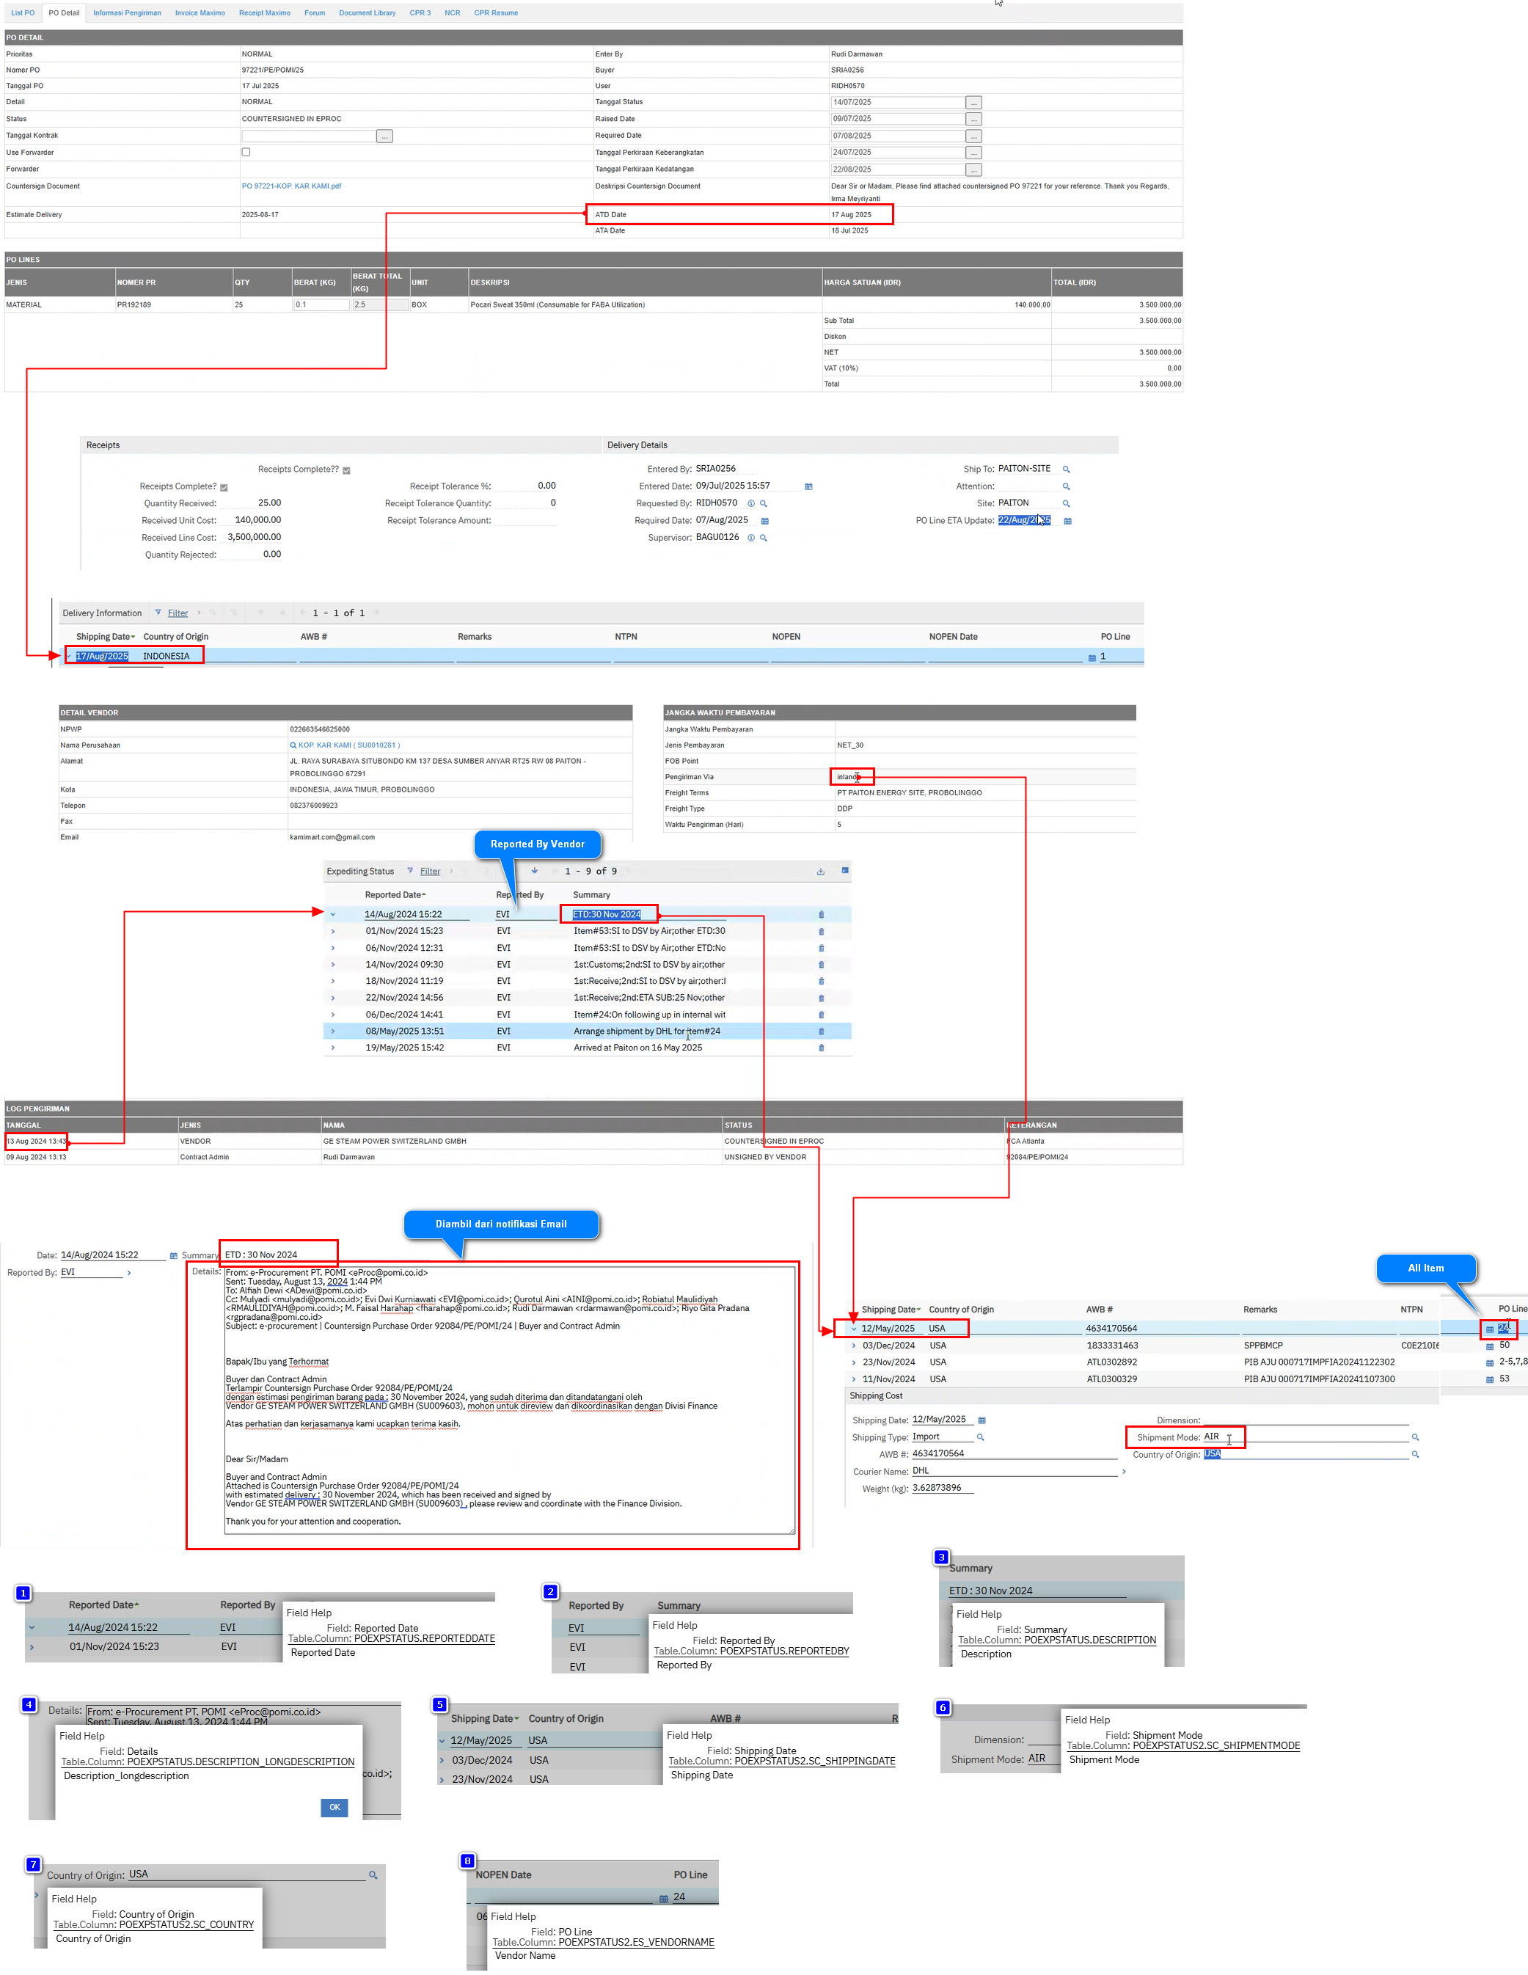Viewport: 1528px width, 1975px height.
Task: Click lookup magnifier next to Ship To
Action: coord(1066,470)
